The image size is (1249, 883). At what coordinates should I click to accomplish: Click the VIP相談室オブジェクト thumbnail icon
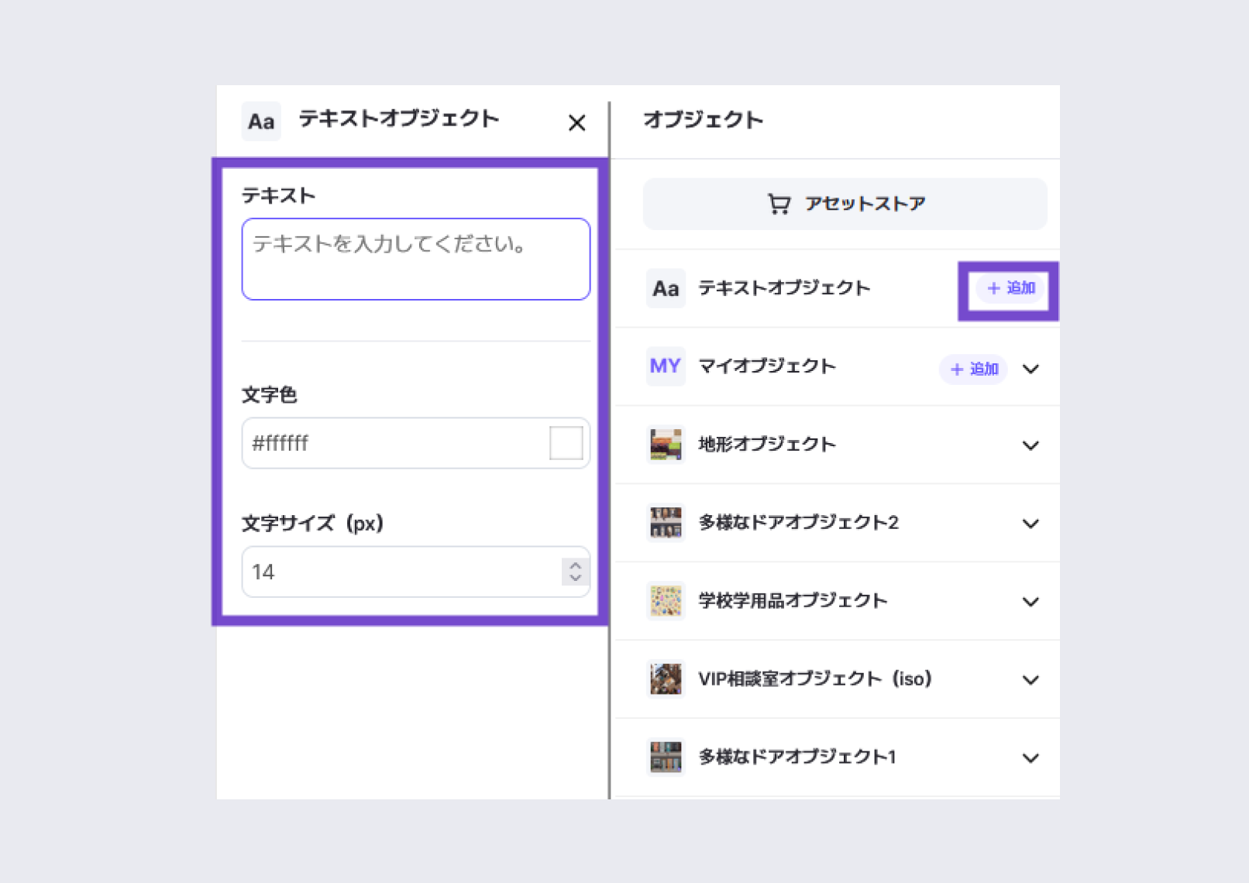[666, 679]
